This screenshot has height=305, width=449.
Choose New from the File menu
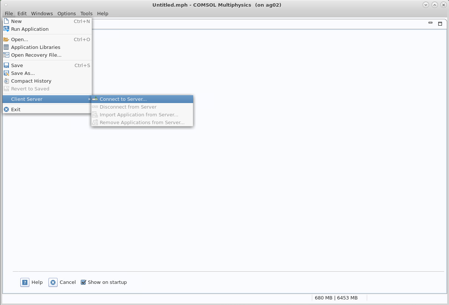pos(47,21)
